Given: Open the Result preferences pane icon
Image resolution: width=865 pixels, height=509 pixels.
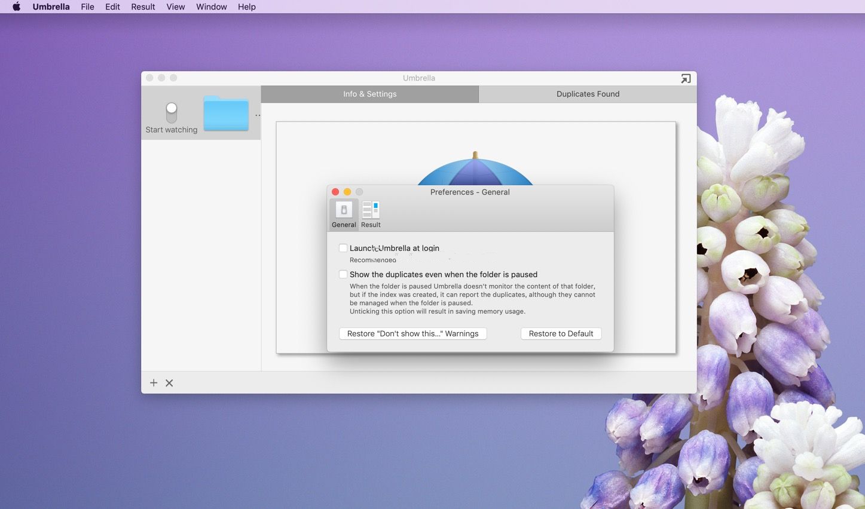Looking at the screenshot, I should pyautogui.click(x=371, y=214).
